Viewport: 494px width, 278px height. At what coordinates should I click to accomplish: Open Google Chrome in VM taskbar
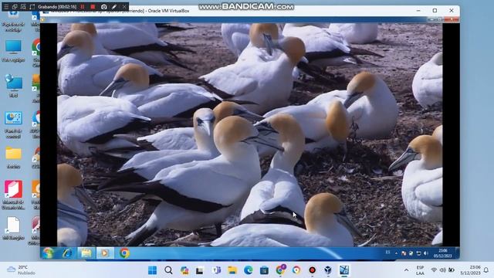[124, 253]
